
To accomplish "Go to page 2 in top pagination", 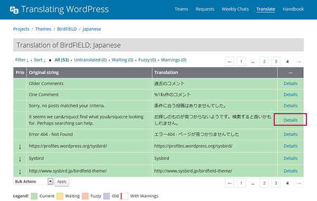I will tap(264, 62).
